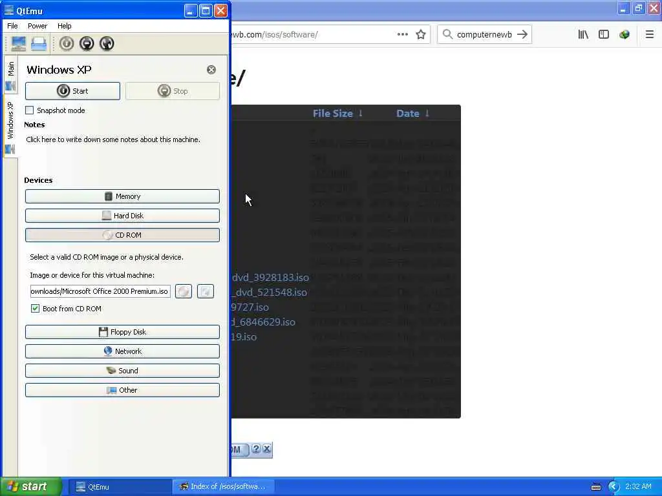Click the restart icon in QtEmu toolbar

click(x=107, y=43)
